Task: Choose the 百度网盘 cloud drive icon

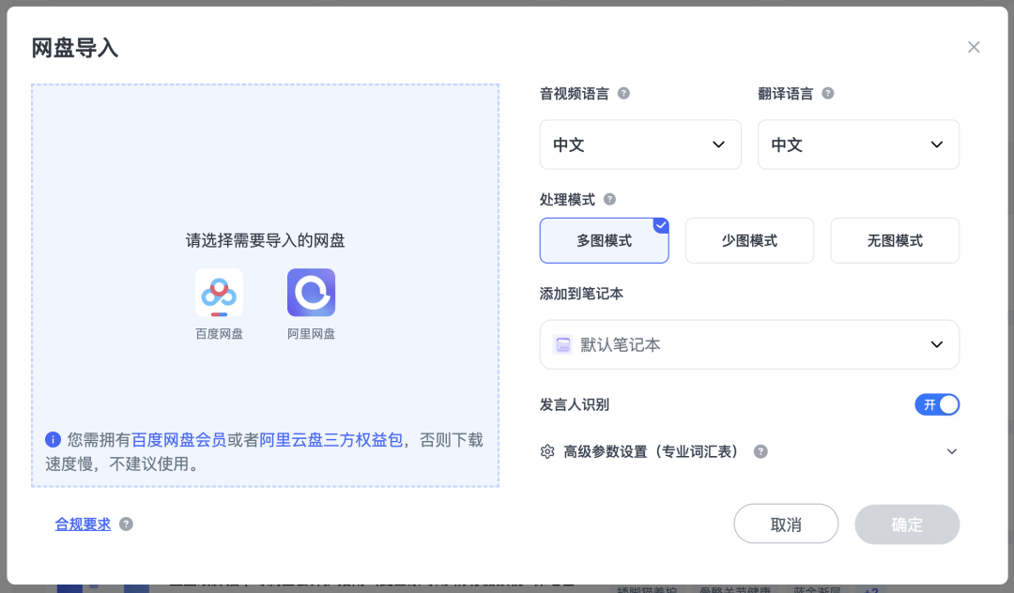Action: (219, 293)
